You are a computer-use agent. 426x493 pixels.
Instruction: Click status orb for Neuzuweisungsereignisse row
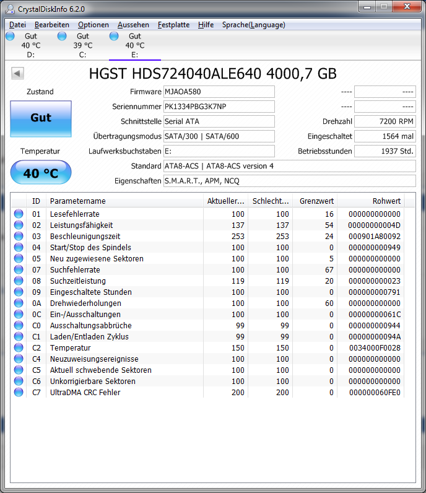19,359
